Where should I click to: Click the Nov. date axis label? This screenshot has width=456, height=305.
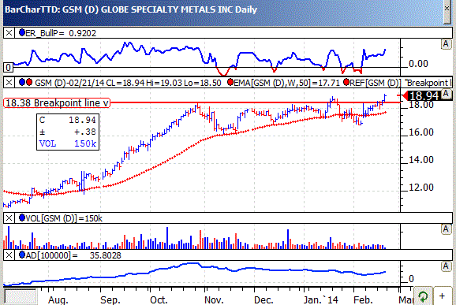pos(214,299)
